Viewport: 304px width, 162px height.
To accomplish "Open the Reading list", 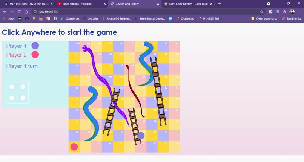I will 292,19.
